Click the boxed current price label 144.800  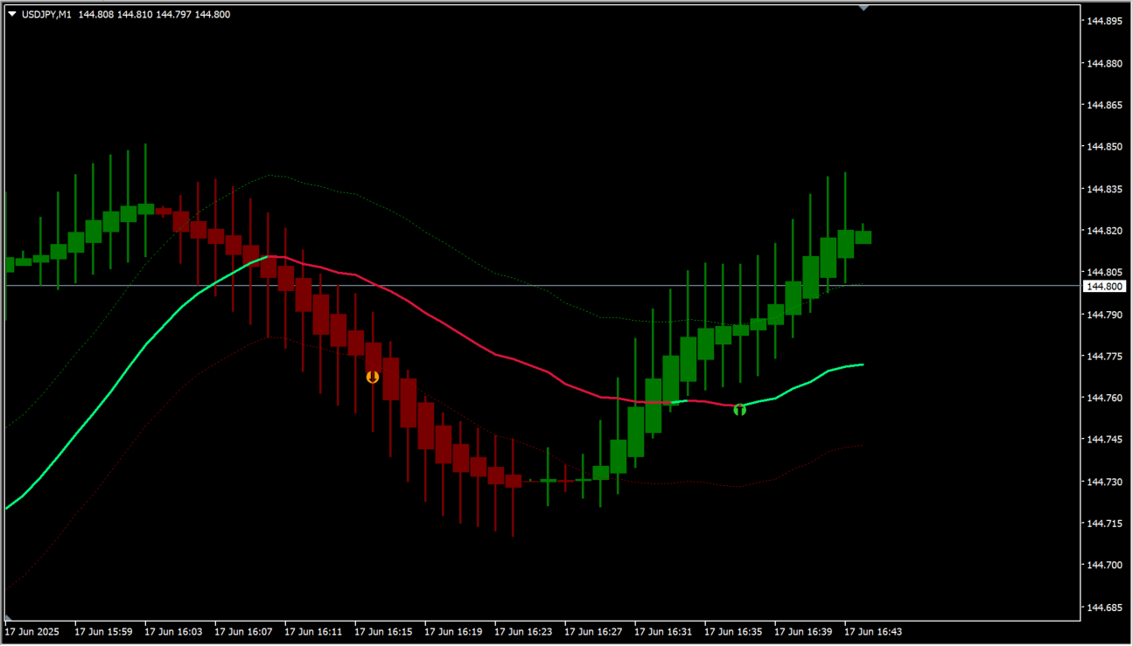(x=1103, y=286)
